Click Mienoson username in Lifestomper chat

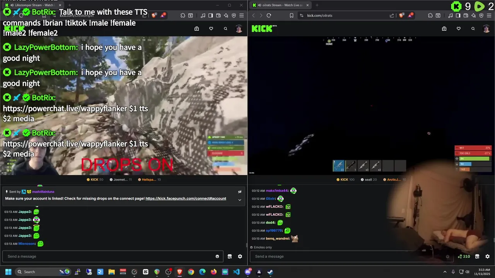[27, 244]
